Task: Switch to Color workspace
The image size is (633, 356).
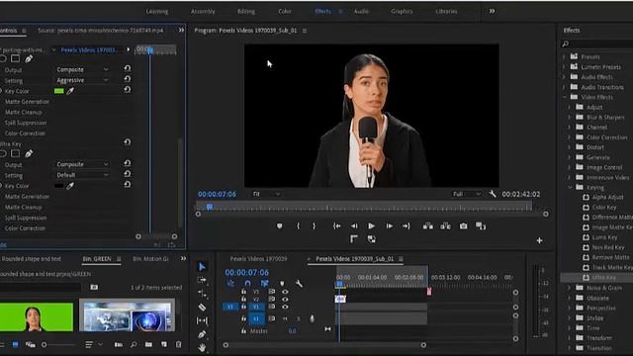Action: [285, 11]
